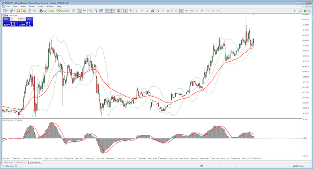
Task: Zoom out of the chart
Action: 96,11
